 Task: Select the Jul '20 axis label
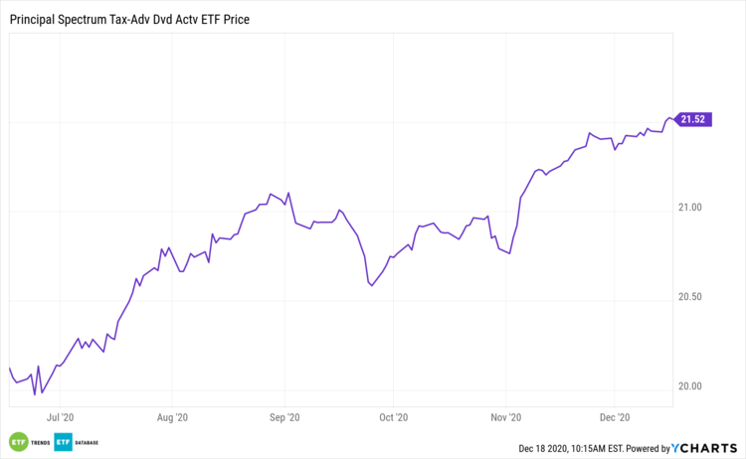pos(62,417)
